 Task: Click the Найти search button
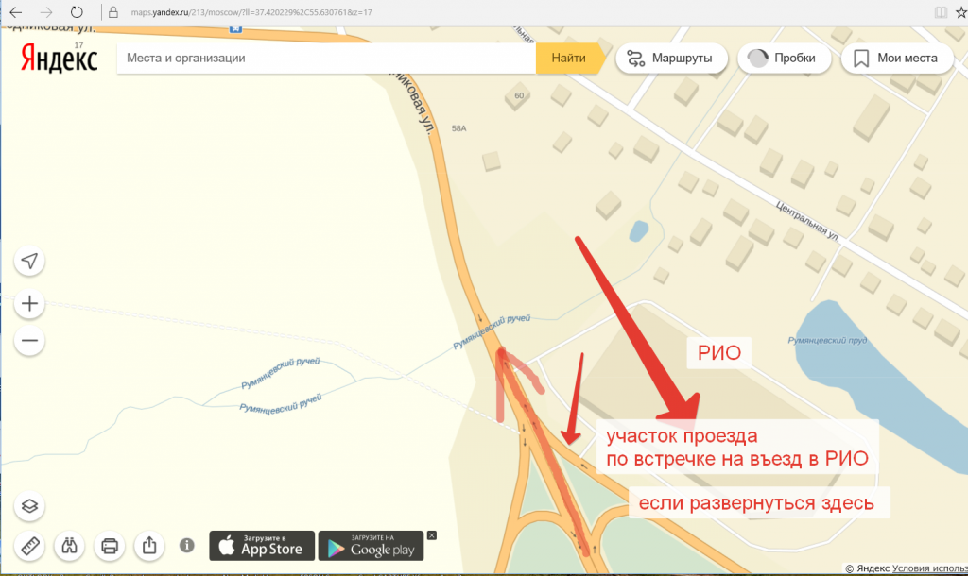[x=568, y=58]
